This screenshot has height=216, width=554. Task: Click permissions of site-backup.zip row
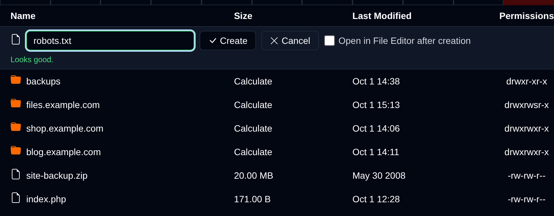pos(526,176)
